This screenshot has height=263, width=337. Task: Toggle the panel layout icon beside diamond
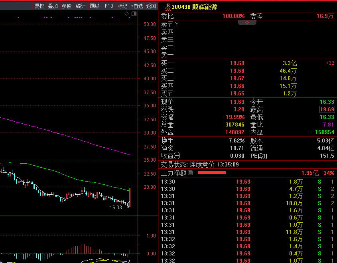134,14
